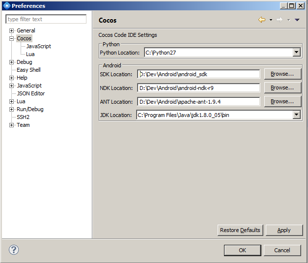Open the preferences view menu triangle
Viewport: 308px width, 263px height.
click(297, 20)
